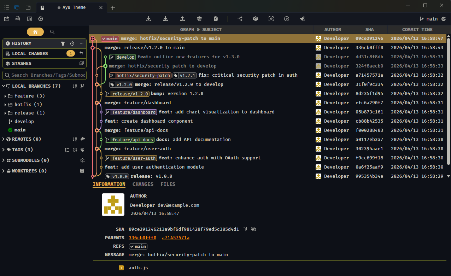This screenshot has width=451, height=276.
Task: Click the Create branch toolbar icon
Action: coord(240,19)
